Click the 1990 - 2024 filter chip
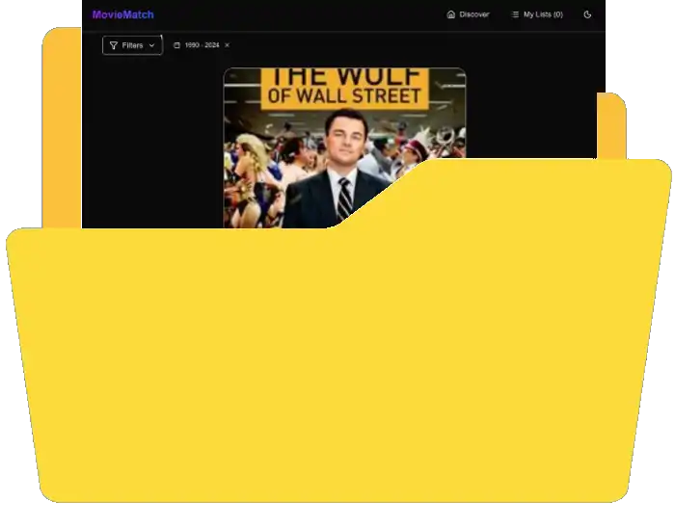The width and height of the screenshot is (675, 530). point(202,45)
